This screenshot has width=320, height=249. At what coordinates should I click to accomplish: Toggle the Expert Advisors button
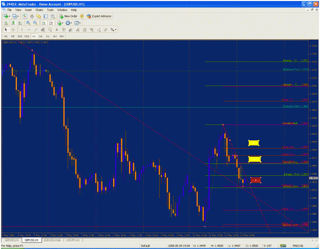99,16
